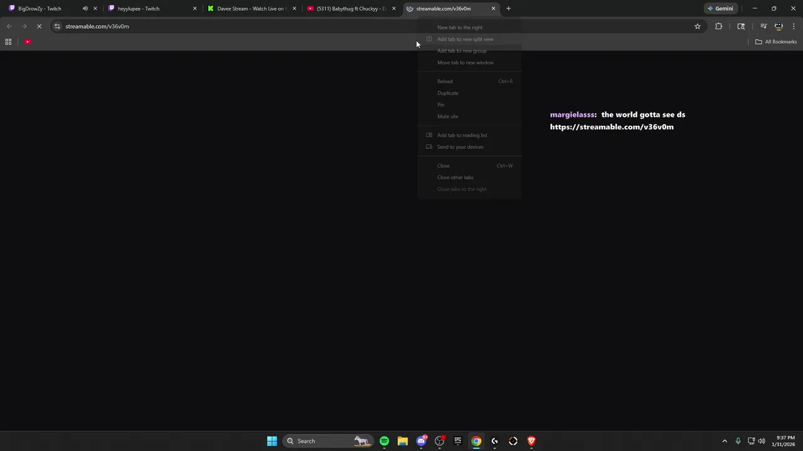The image size is (803, 451).
Task: Go forward to the next page
Action: pyautogui.click(x=24, y=26)
